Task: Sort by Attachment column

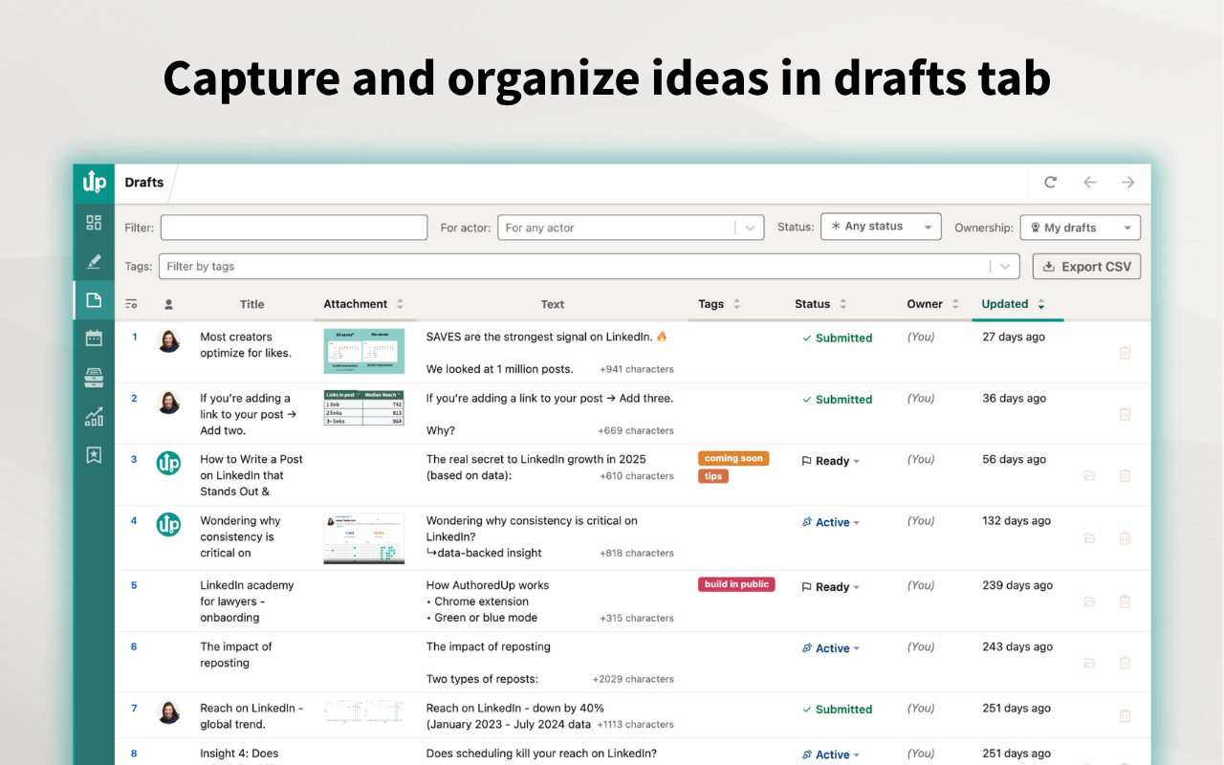Action: tap(363, 304)
